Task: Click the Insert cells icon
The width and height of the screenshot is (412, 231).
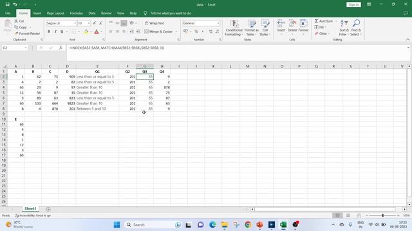Action: (281, 24)
